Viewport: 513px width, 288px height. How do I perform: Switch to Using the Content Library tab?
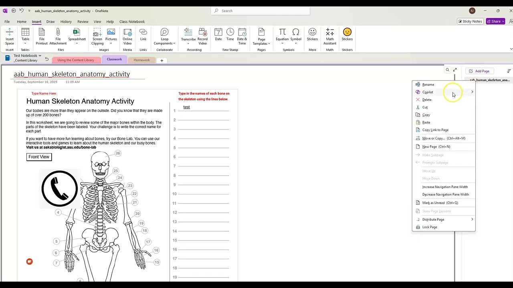tap(76, 60)
